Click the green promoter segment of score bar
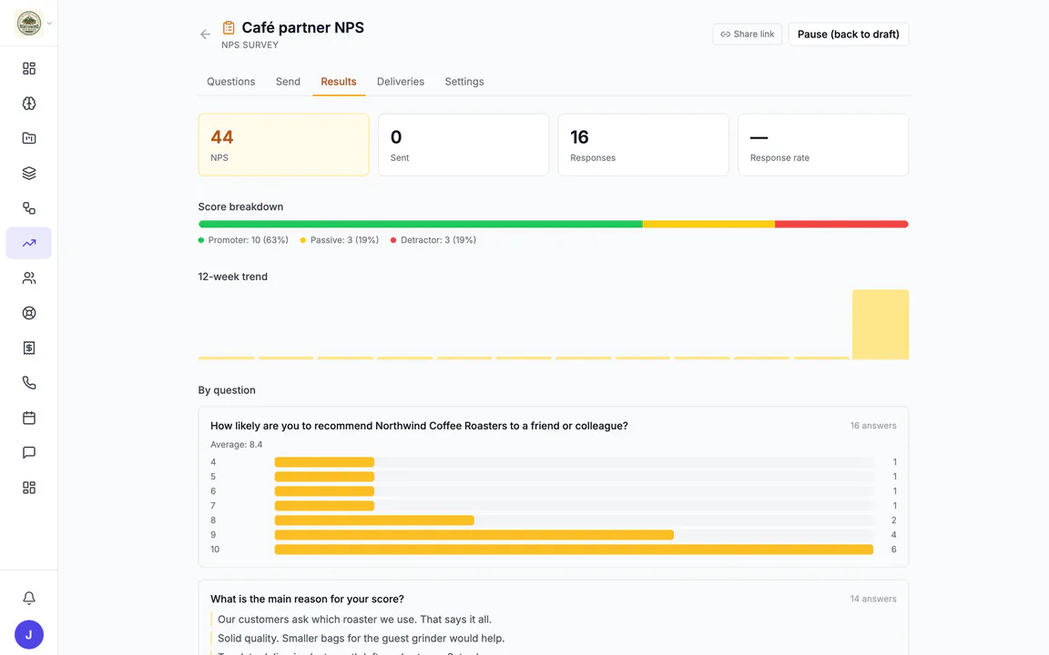 click(x=421, y=225)
